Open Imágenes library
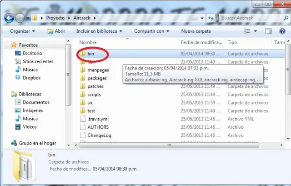The height and width of the screenshot is (186, 291). click(x=33, y=111)
